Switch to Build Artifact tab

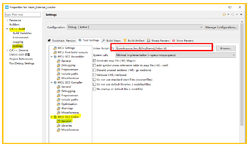tap(134, 41)
